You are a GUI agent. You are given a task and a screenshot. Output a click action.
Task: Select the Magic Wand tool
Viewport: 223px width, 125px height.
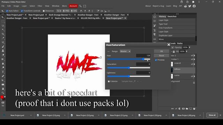[3, 30]
